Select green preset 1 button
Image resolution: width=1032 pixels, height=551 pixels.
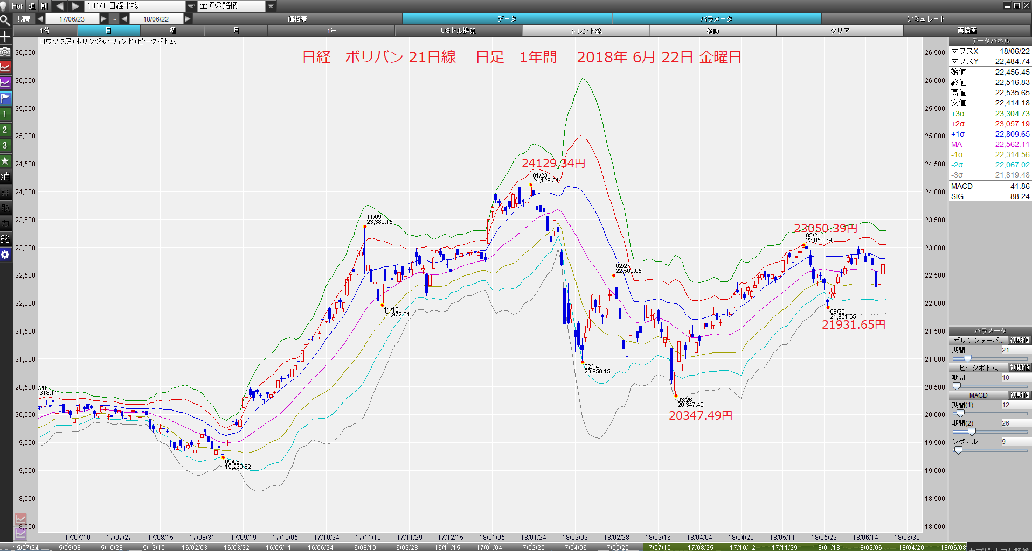pyautogui.click(x=5, y=114)
